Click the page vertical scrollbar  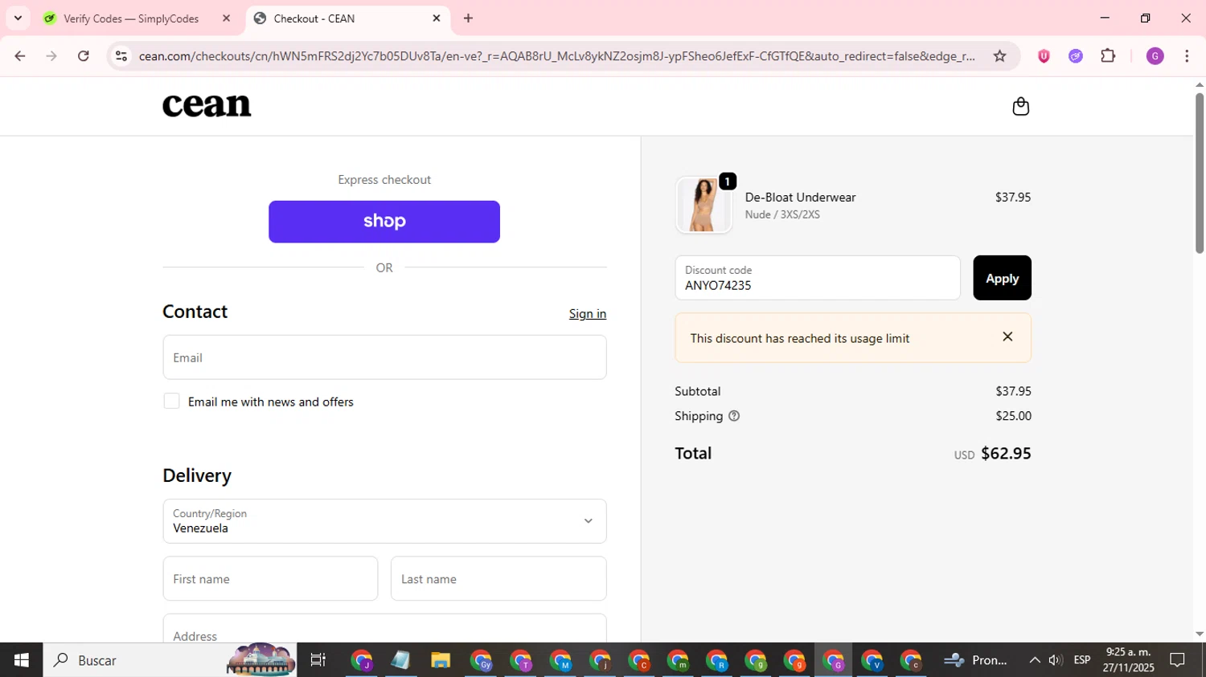coord(1200,173)
